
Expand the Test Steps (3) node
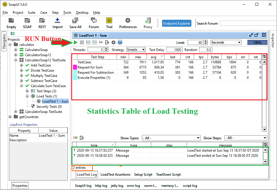click(x=27, y=91)
